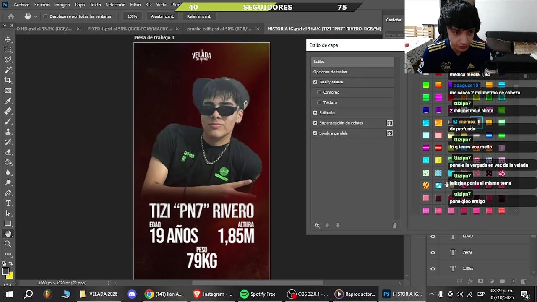Click the Ajustar pant. button
Screen dimensions: 537x302
point(162,16)
